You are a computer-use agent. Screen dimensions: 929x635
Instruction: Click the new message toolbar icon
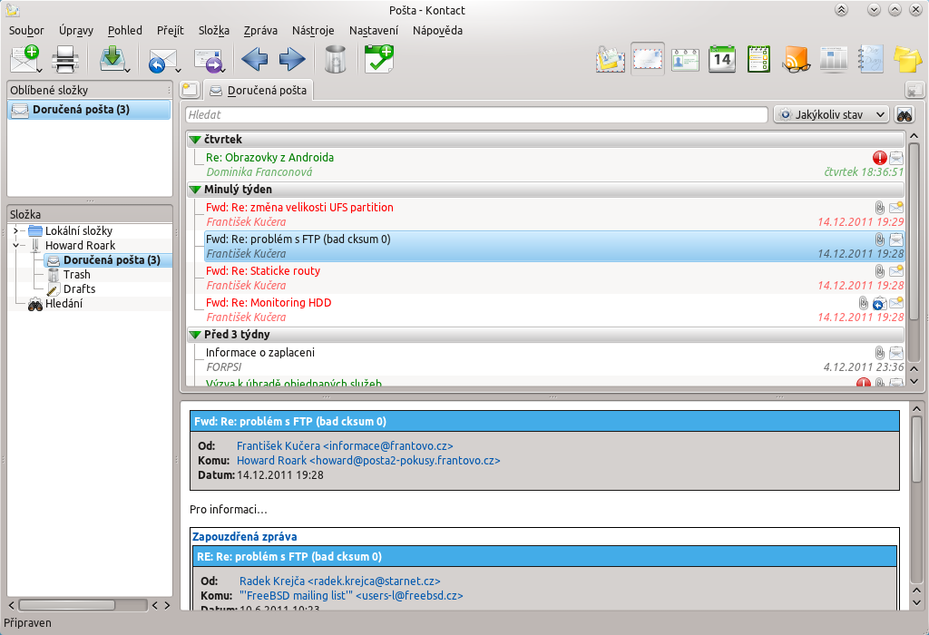coord(24,60)
